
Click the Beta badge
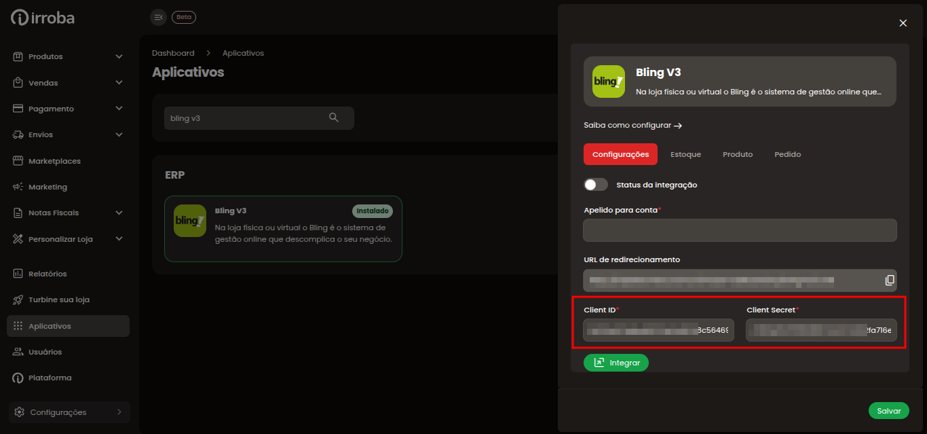pyautogui.click(x=184, y=17)
